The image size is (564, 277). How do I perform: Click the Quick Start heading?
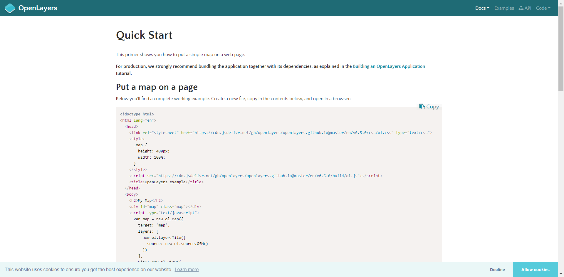(x=144, y=35)
